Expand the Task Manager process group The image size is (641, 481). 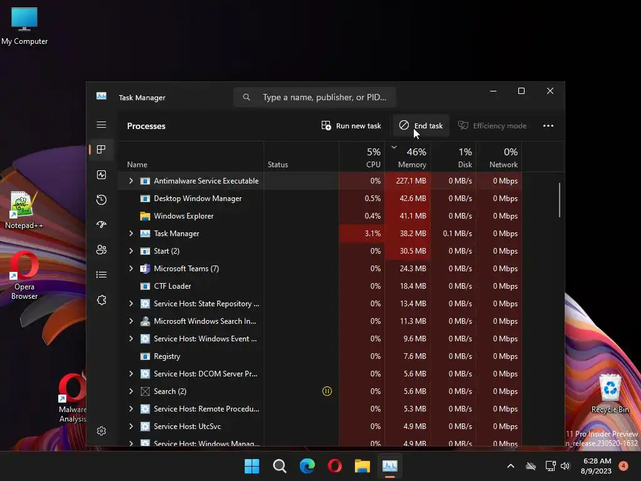click(131, 234)
